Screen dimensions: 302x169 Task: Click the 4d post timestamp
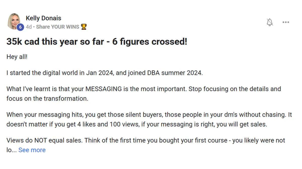tap(29, 27)
